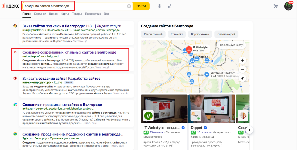Clear the search query with the X icon

tap(129, 6)
